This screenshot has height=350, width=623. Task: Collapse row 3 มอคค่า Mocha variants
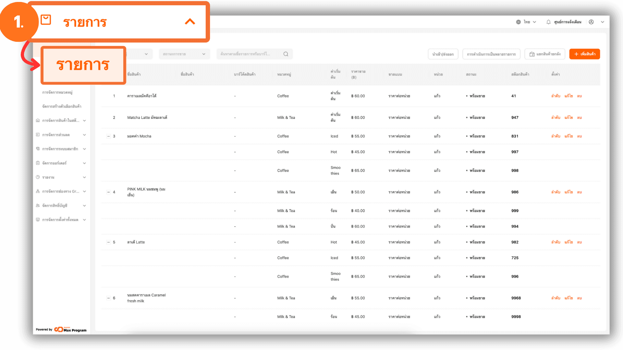coord(108,136)
